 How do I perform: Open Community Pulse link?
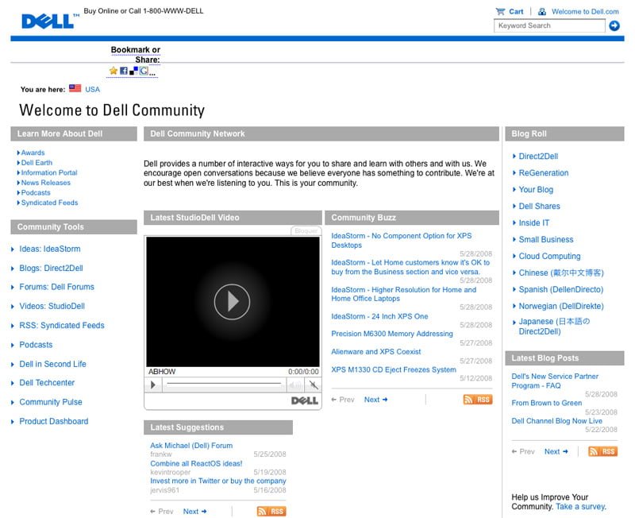pos(51,402)
